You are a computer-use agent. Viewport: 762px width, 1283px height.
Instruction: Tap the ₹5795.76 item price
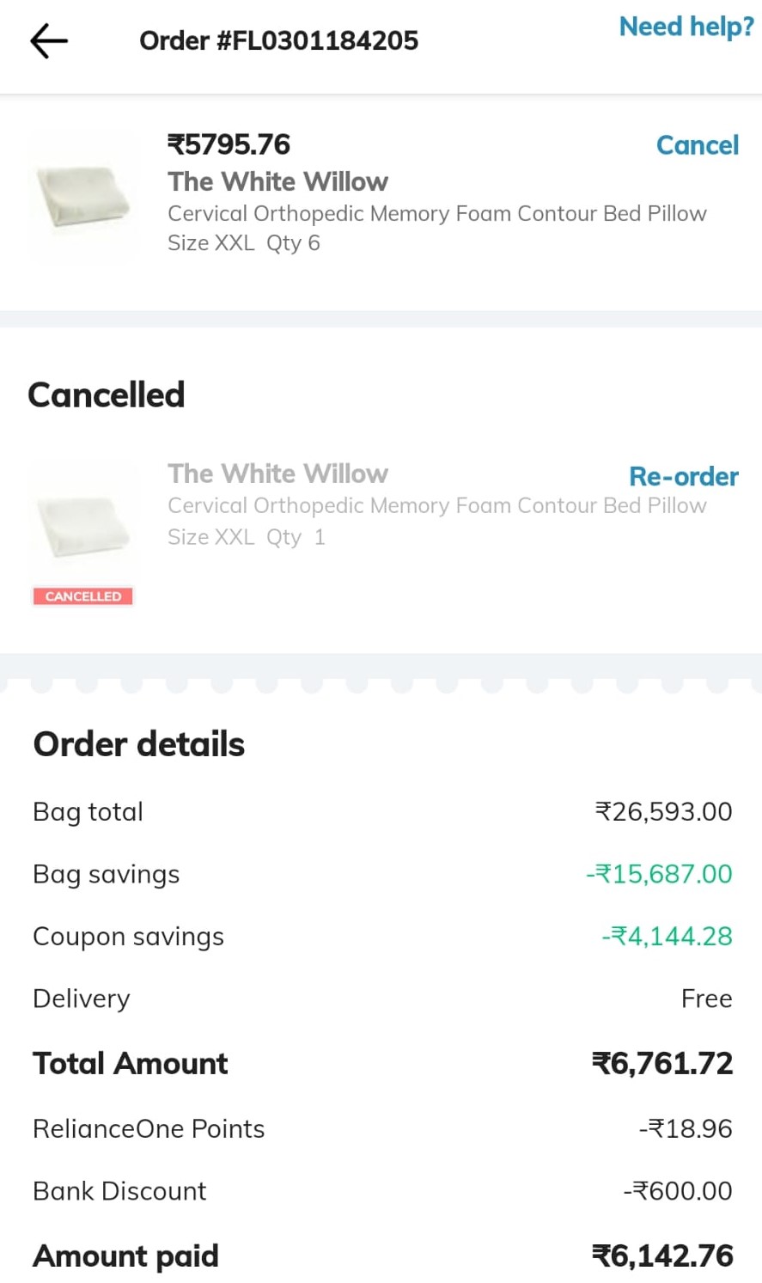click(229, 144)
